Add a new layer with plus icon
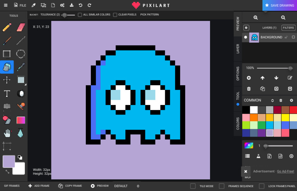297x191 pixels. (249, 78)
